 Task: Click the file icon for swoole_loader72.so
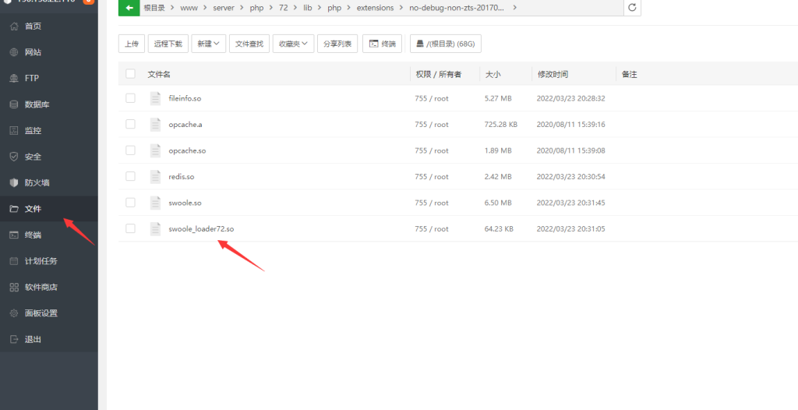(x=155, y=228)
